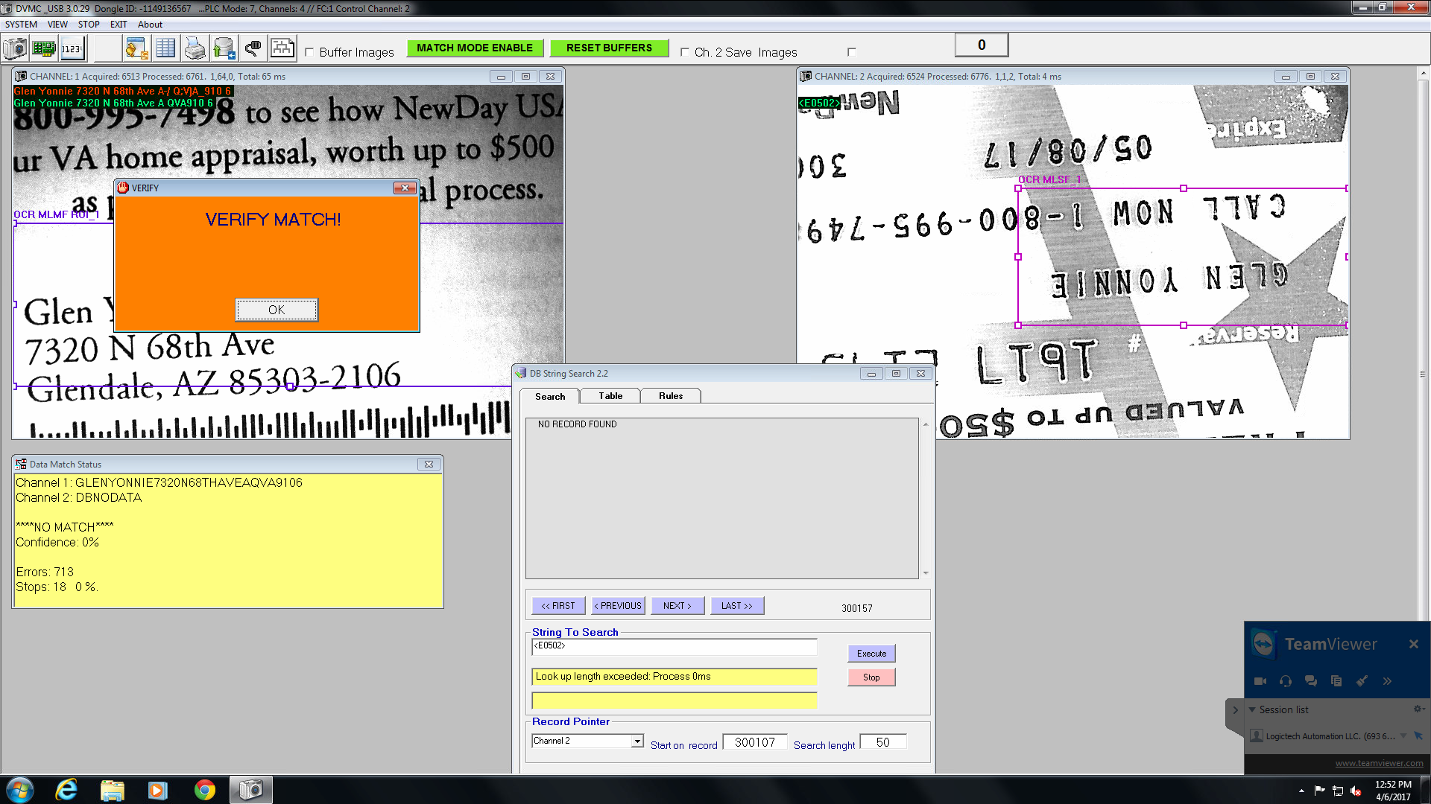Screen dimensions: 1431x804
Task: Show hidden system tray icons
Action: pos(1301,791)
